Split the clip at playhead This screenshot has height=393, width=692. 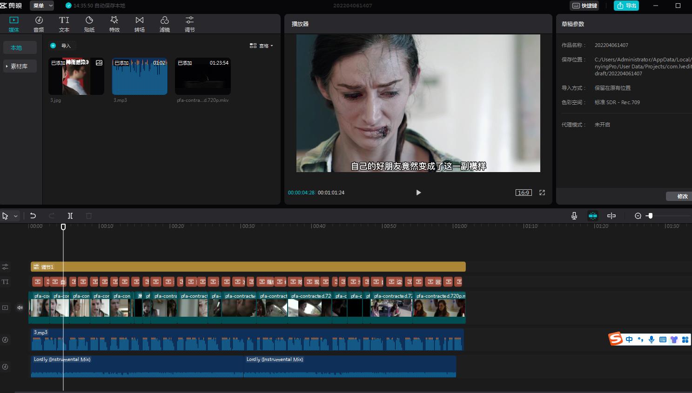70,216
